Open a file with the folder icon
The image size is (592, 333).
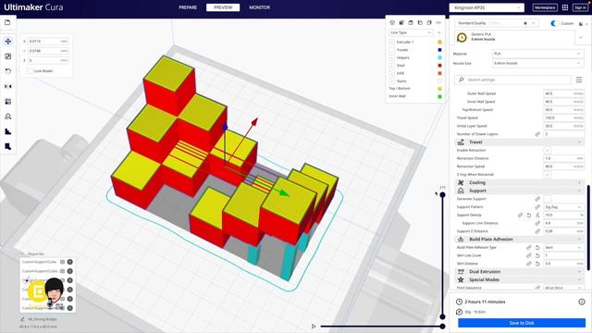click(7, 22)
